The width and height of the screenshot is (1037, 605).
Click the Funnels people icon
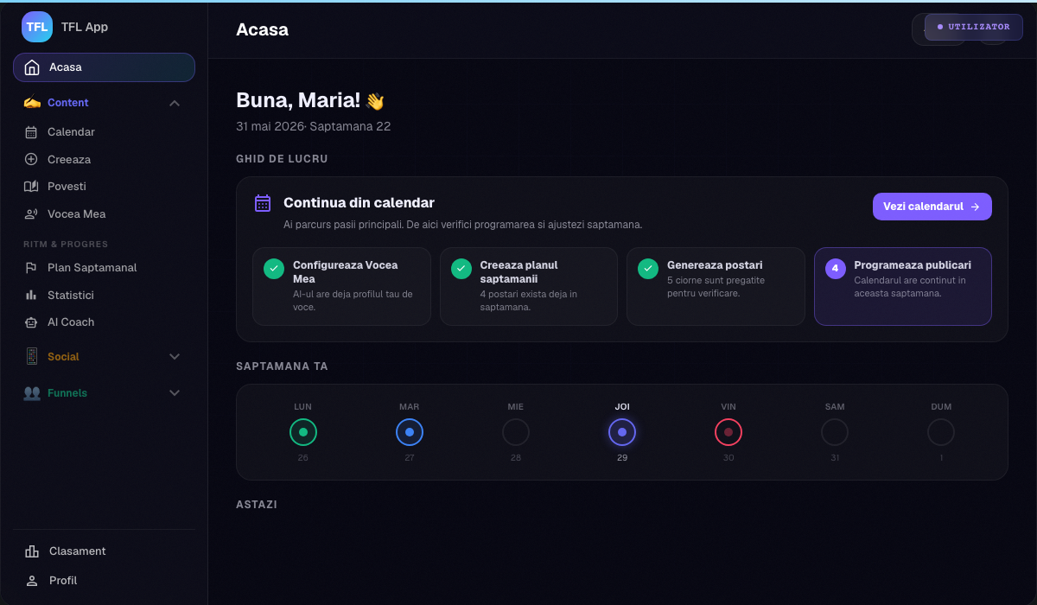(32, 392)
